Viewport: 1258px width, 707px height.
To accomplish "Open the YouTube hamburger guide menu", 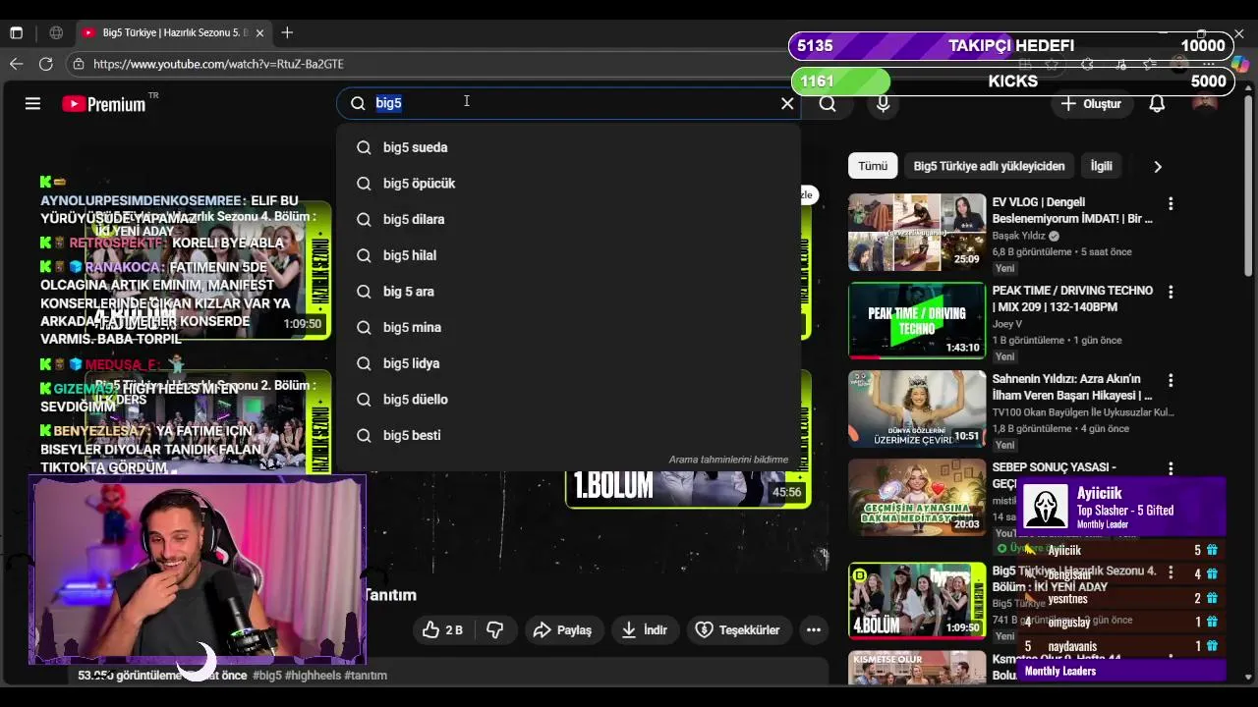I will tap(32, 103).
